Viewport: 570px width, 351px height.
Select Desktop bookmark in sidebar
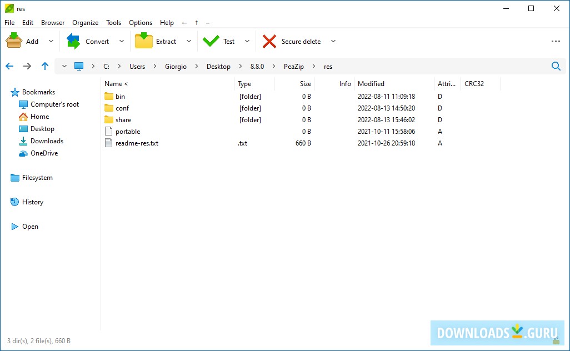click(42, 129)
